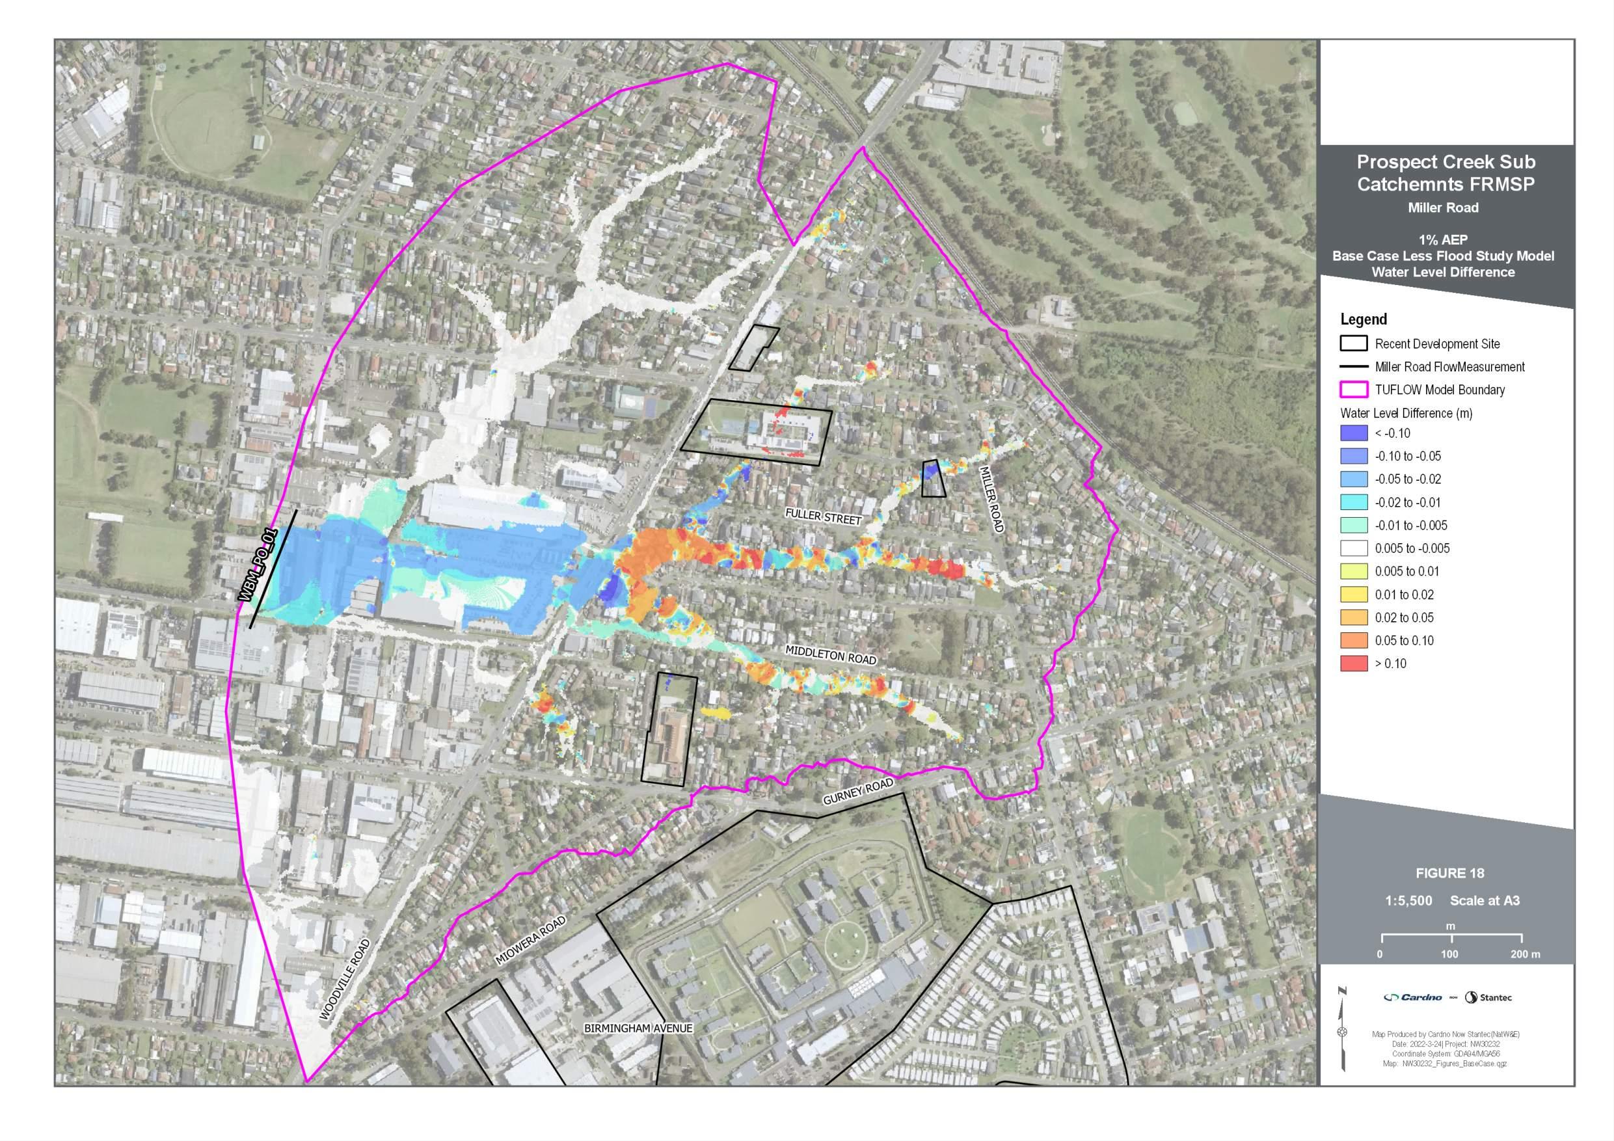This screenshot has height=1141, width=1614.
Task: Click the '> 0.10' red legend swatch
Action: coord(1353,663)
